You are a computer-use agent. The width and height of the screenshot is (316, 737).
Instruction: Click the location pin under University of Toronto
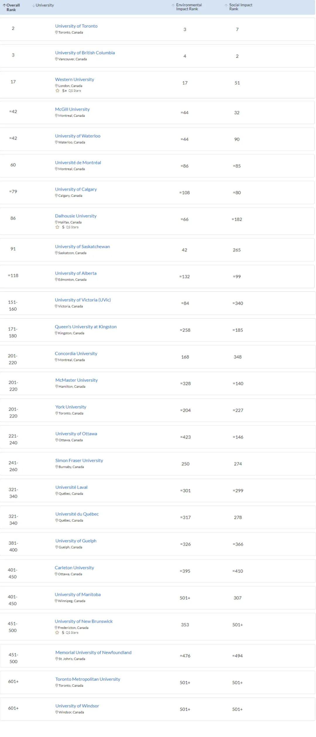56,32
